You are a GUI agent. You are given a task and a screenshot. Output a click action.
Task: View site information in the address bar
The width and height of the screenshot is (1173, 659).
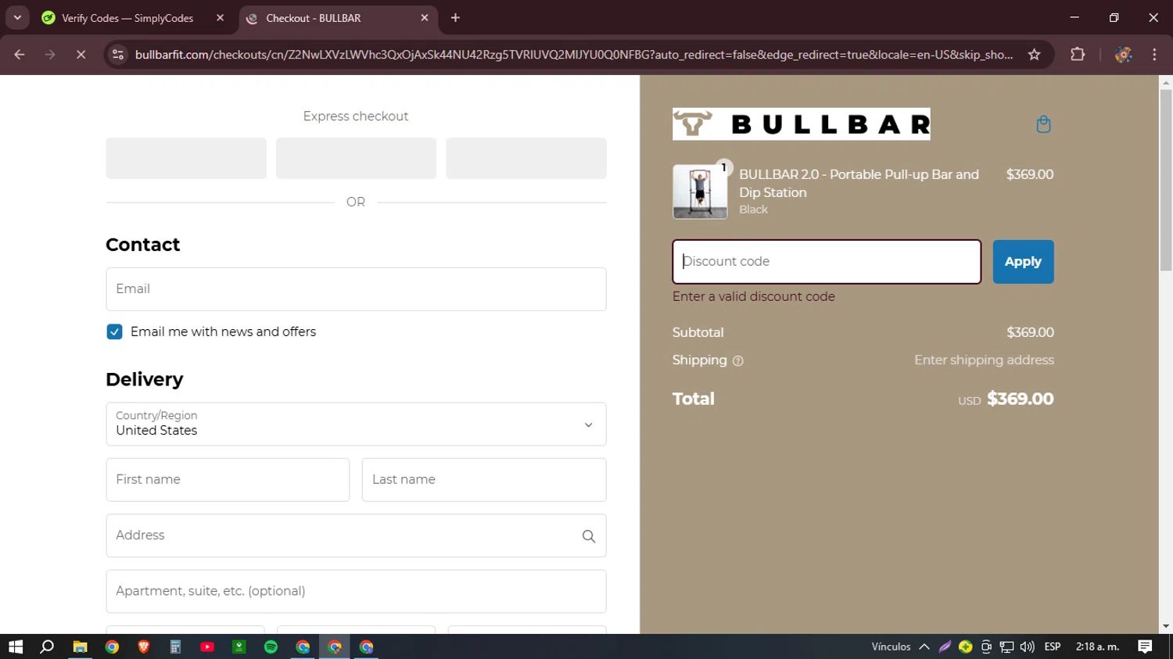pyautogui.click(x=118, y=55)
